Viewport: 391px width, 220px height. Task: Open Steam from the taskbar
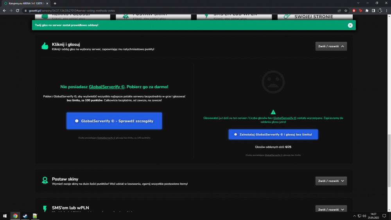point(25,216)
